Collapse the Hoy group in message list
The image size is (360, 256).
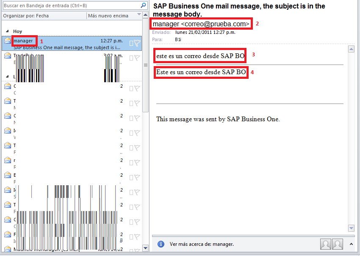coord(7,31)
